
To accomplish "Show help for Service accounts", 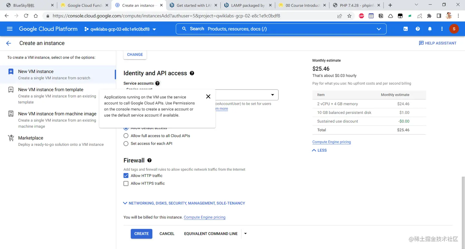I will click(x=157, y=83).
